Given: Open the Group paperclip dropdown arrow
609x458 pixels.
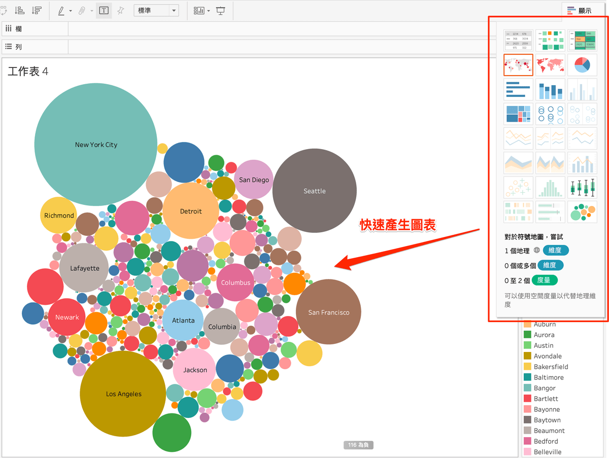Looking at the screenshot, I should (x=91, y=11).
